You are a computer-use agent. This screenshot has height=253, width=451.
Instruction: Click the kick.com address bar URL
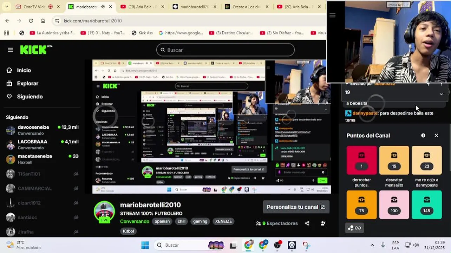coord(93,21)
